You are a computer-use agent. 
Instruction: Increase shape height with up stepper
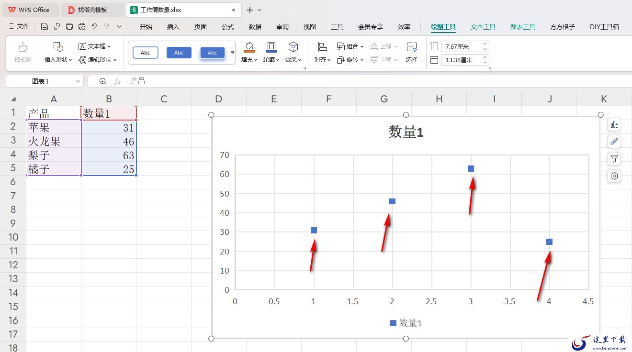pos(485,44)
